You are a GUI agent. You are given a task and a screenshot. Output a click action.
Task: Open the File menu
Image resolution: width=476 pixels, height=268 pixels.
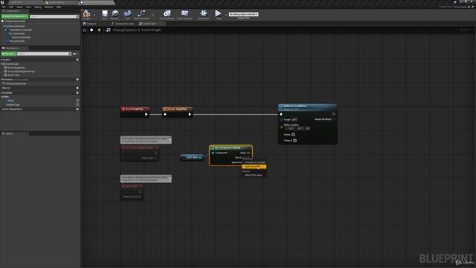click(4, 7)
